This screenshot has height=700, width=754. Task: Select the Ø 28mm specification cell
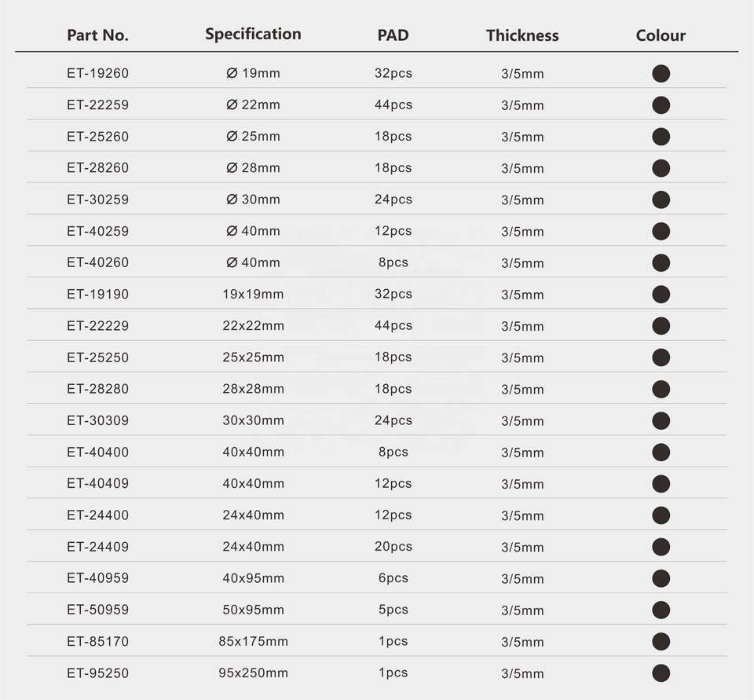[x=253, y=168]
